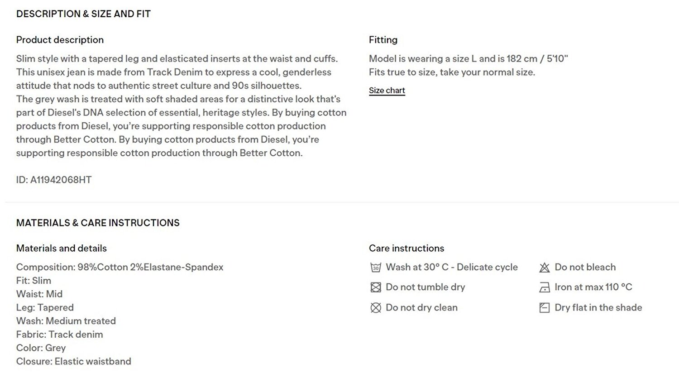This screenshot has width=679, height=378.
Task: Click the Model is wearing size L text
Action: 469,58
